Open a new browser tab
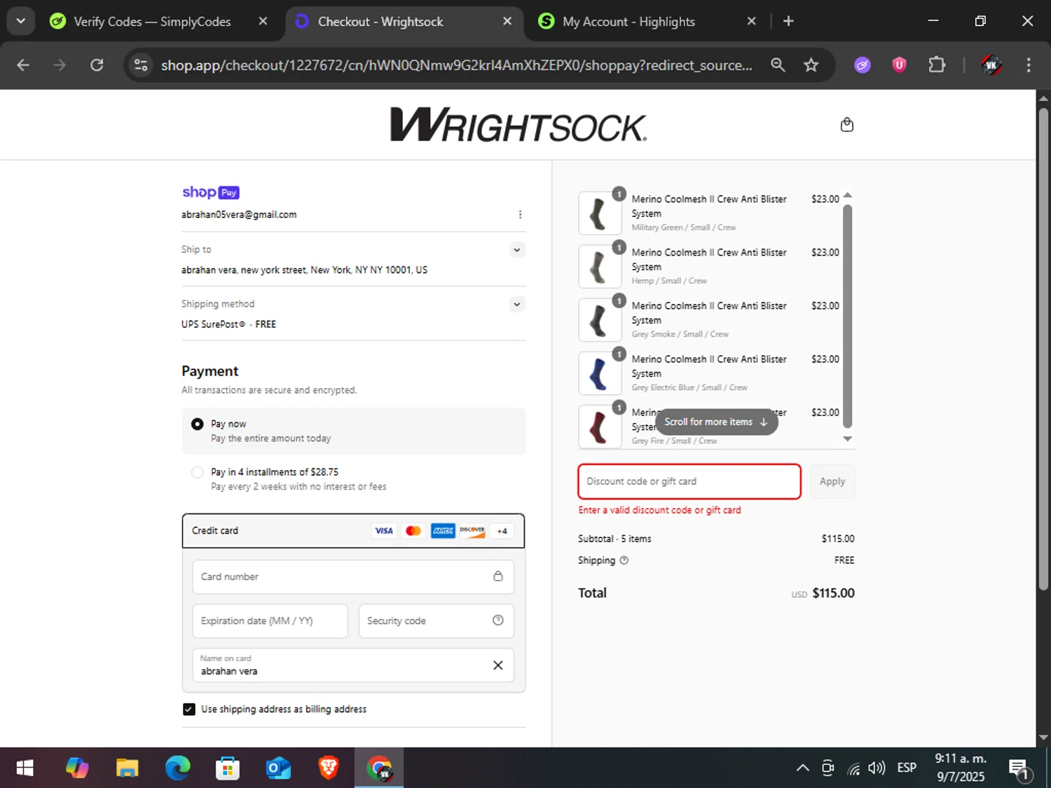Image resolution: width=1051 pixels, height=788 pixels. coord(788,21)
